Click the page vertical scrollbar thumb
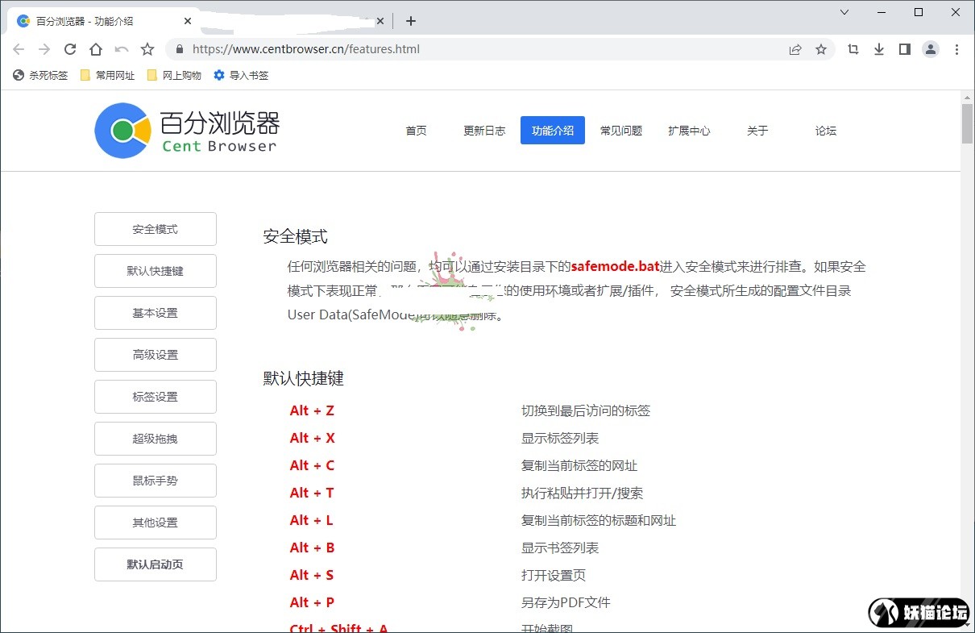The width and height of the screenshot is (975, 633). pos(968,123)
